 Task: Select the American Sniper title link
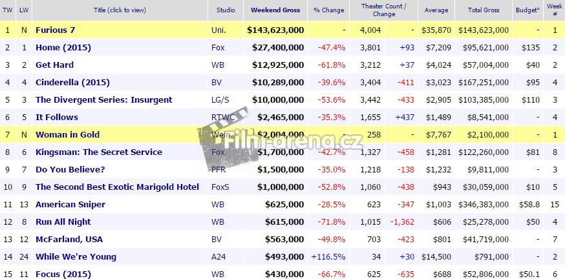(x=70, y=204)
